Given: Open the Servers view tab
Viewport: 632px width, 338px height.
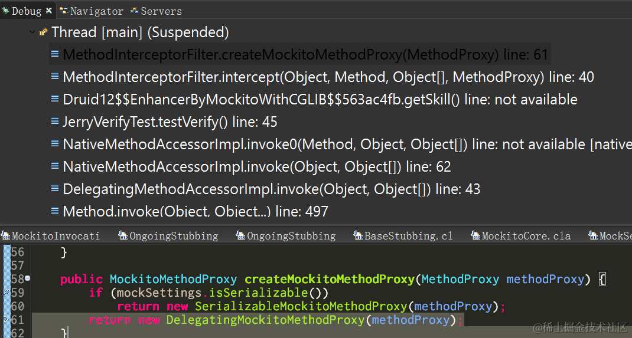Looking at the screenshot, I should [x=157, y=11].
